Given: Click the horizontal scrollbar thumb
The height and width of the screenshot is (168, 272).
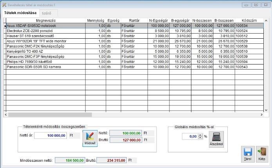Looking at the screenshot, I should pyautogui.click(x=50, y=114).
